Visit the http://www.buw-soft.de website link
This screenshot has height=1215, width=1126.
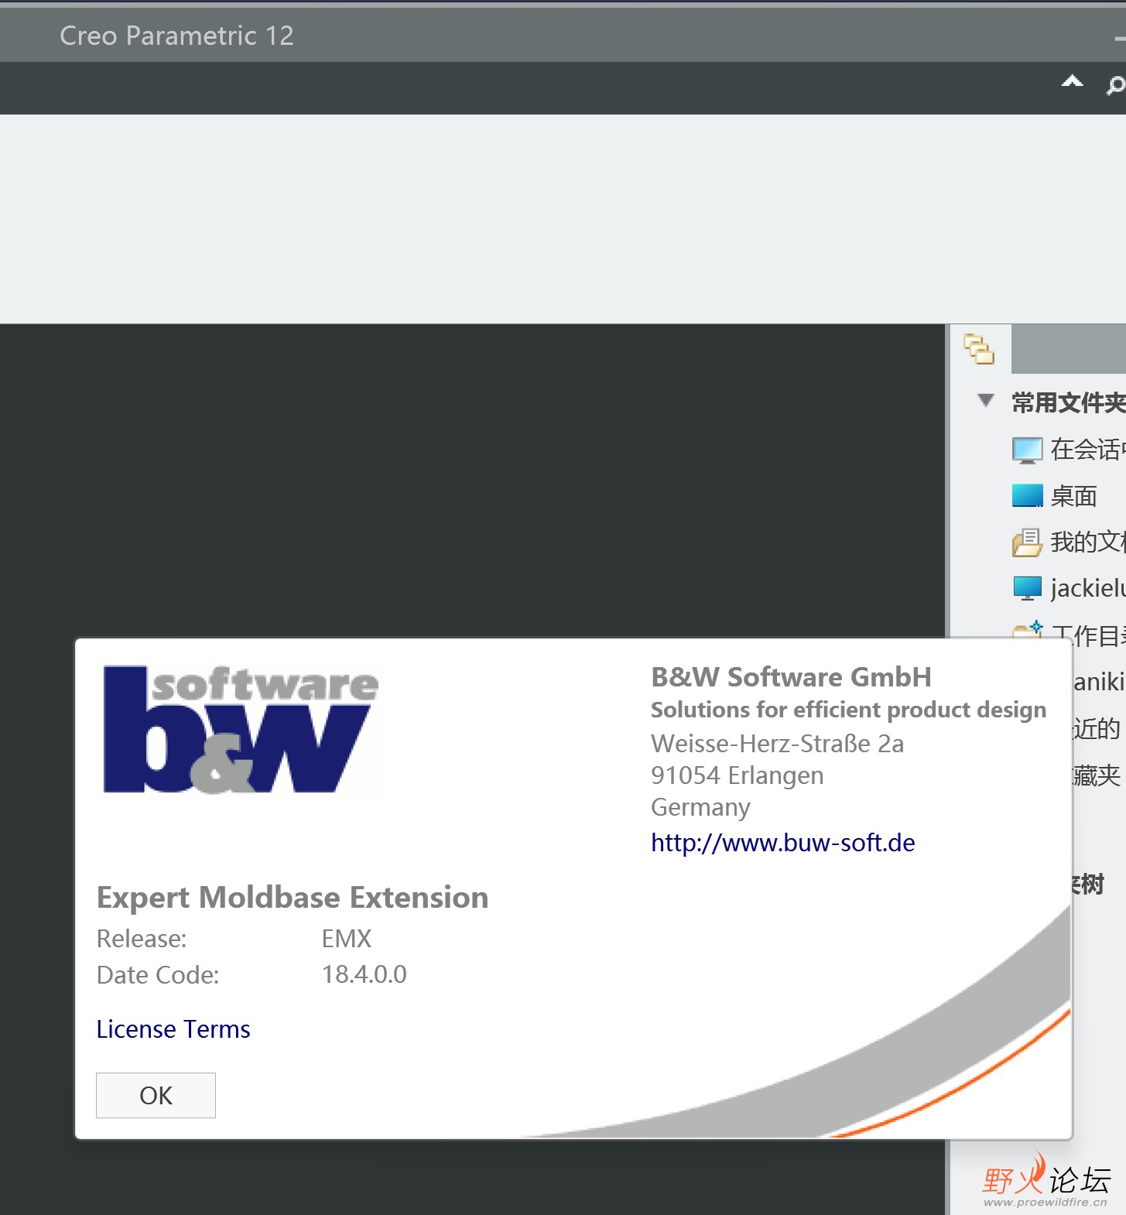[x=782, y=842]
